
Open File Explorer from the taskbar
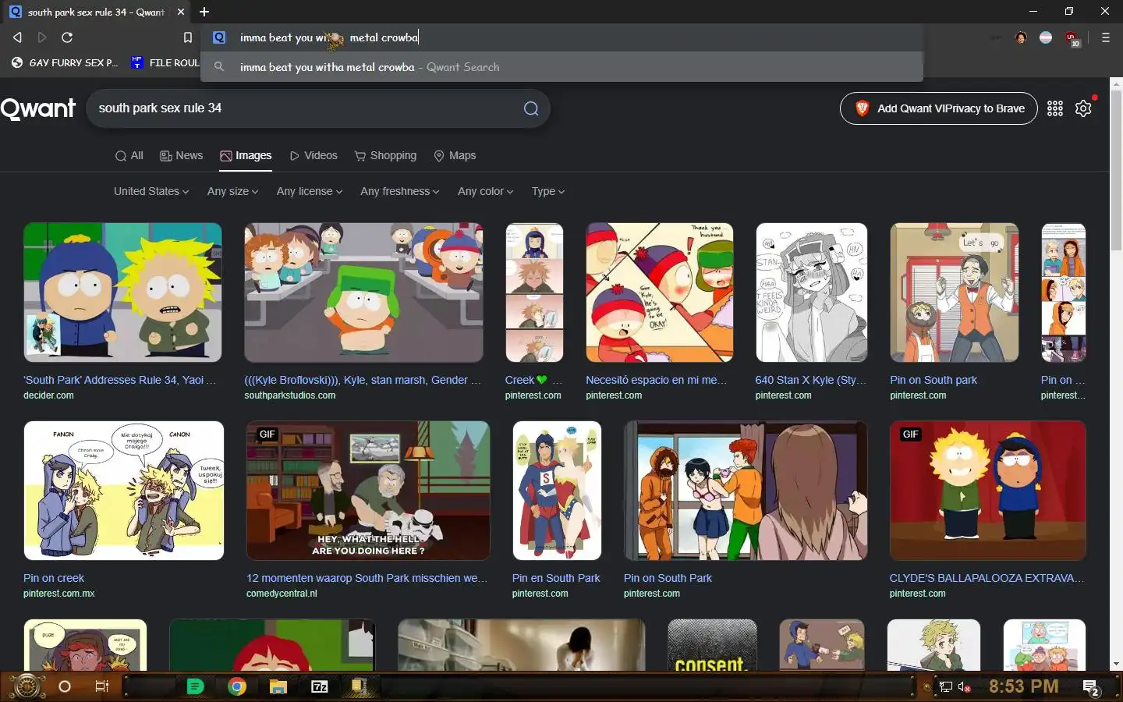[278, 686]
